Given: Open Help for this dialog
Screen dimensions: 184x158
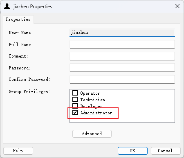Looking at the screenshot, I should point(18,151).
